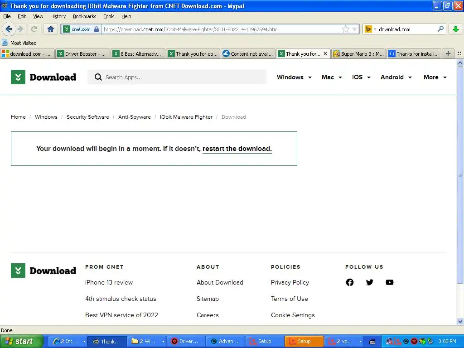Open the Anti-Spyware breadcrumb link
464x348 pixels.
(134, 117)
